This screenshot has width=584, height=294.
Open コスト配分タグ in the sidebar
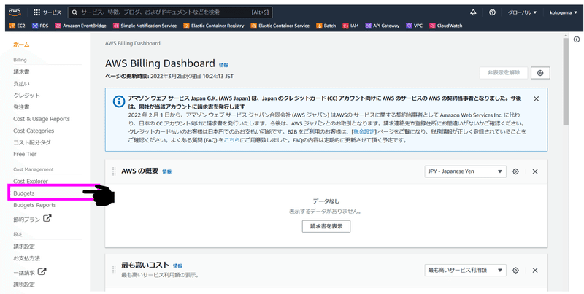[x=32, y=142]
